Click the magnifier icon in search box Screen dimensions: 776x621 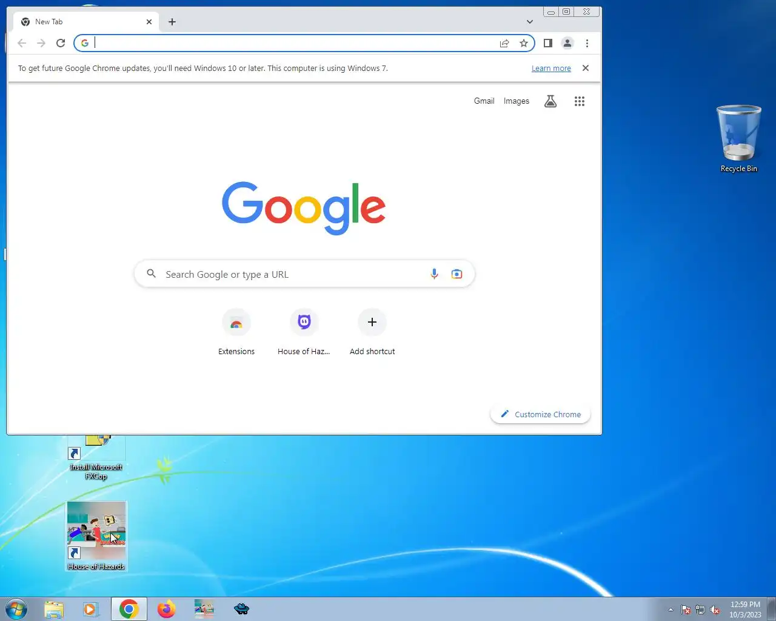(x=152, y=274)
